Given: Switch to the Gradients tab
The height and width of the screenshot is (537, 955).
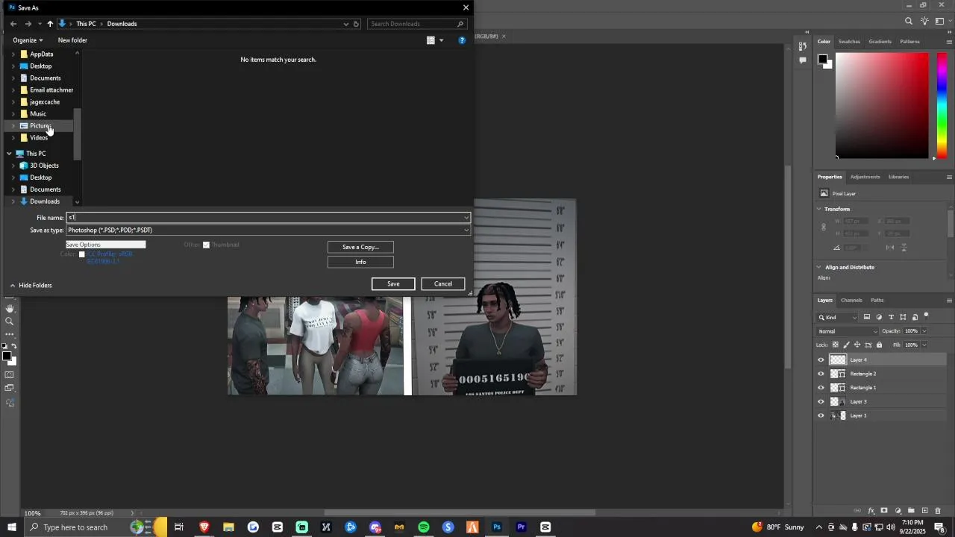Looking at the screenshot, I should 880,42.
